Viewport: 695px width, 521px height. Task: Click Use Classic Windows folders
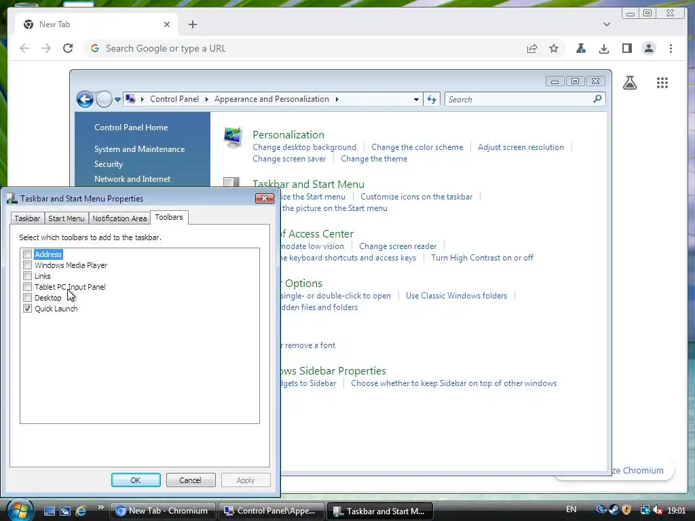tap(456, 296)
